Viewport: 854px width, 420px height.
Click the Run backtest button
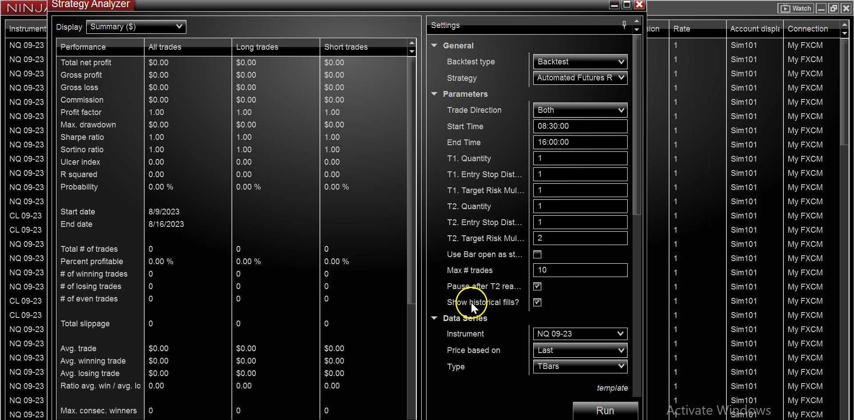[605, 411]
